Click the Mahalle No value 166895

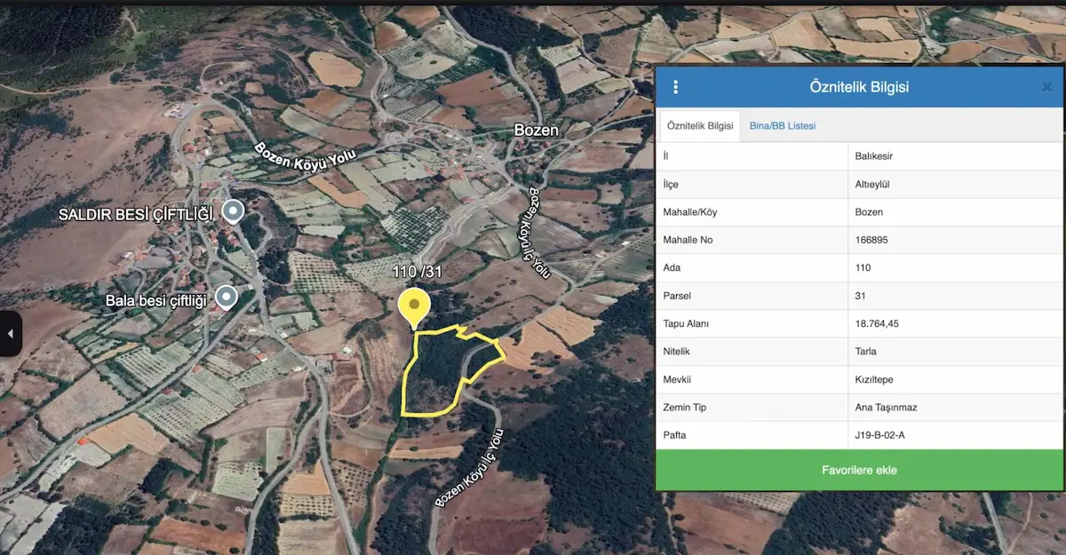click(x=871, y=240)
